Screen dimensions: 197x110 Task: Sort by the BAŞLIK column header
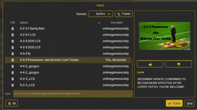click(x=24, y=23)
